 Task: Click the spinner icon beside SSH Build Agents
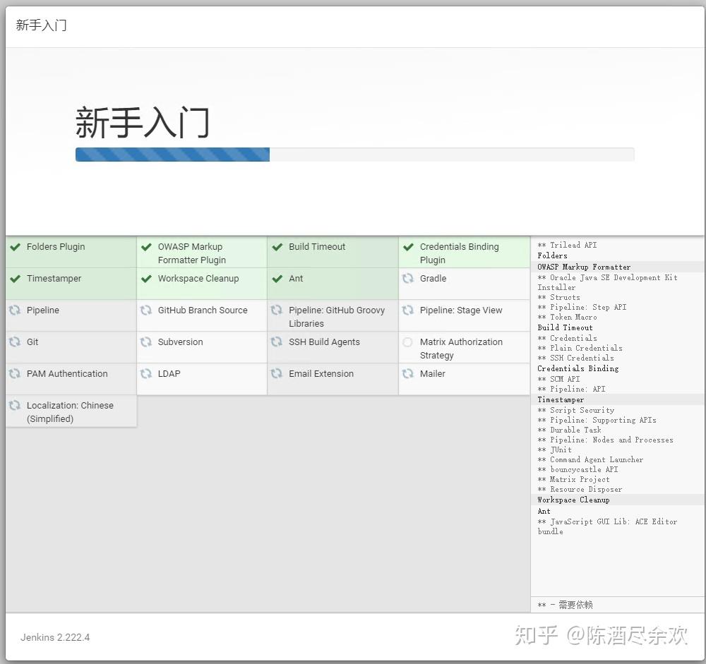(276, 342)
